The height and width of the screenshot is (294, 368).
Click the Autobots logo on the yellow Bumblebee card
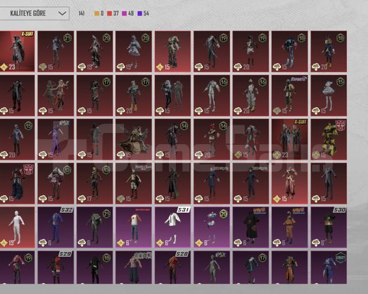(x=340, y=125)
